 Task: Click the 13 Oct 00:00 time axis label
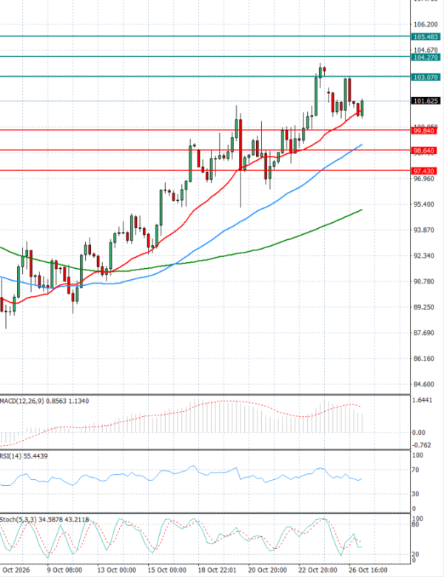pos(116,570)
